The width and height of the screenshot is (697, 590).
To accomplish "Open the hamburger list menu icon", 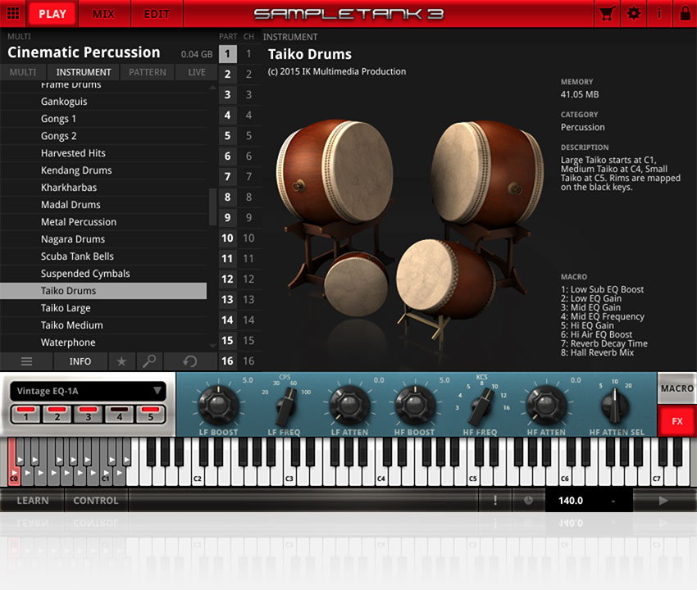I will pyautogui.click(x=27, y=361).
